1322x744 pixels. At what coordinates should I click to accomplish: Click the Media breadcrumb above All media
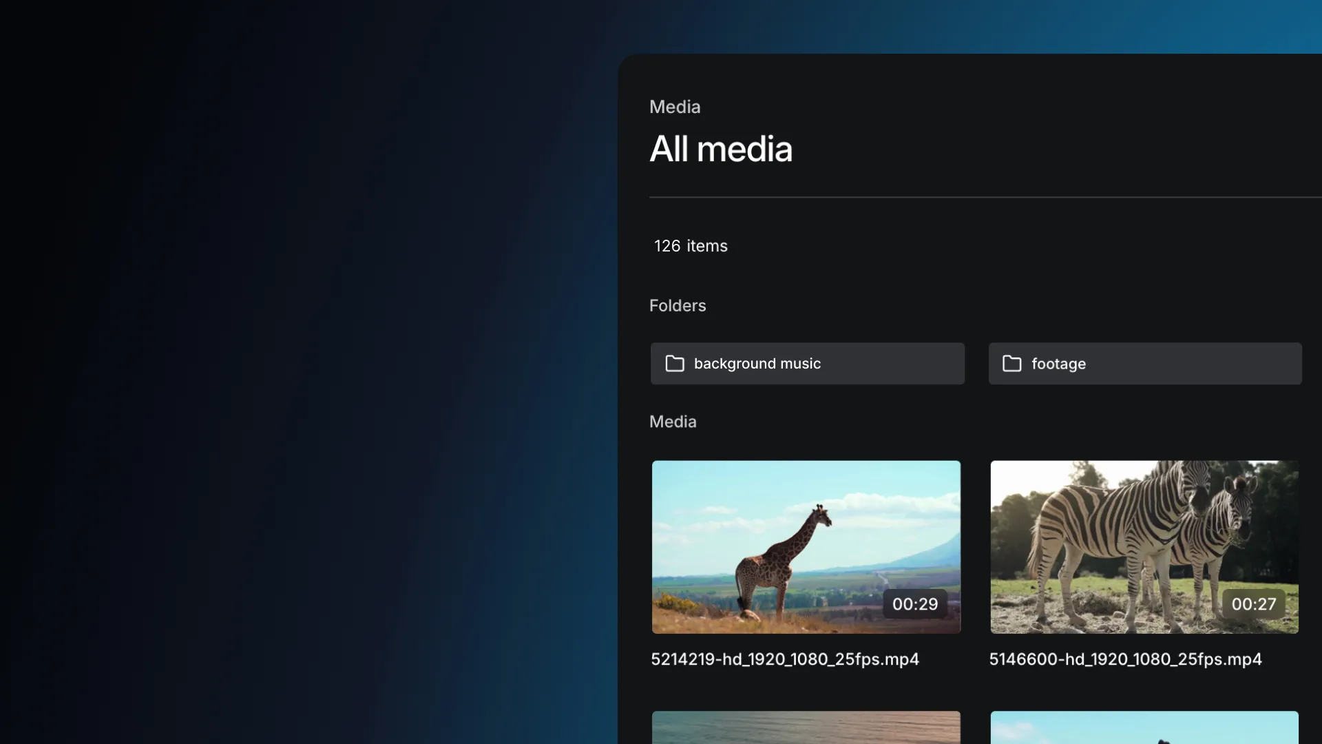pos(674,107)
